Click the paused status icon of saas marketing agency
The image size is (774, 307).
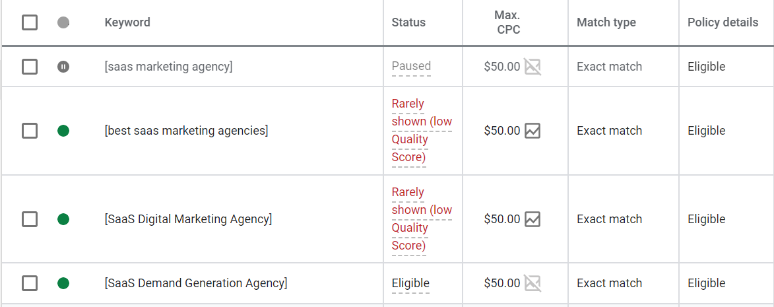click(x=63, y=67)
